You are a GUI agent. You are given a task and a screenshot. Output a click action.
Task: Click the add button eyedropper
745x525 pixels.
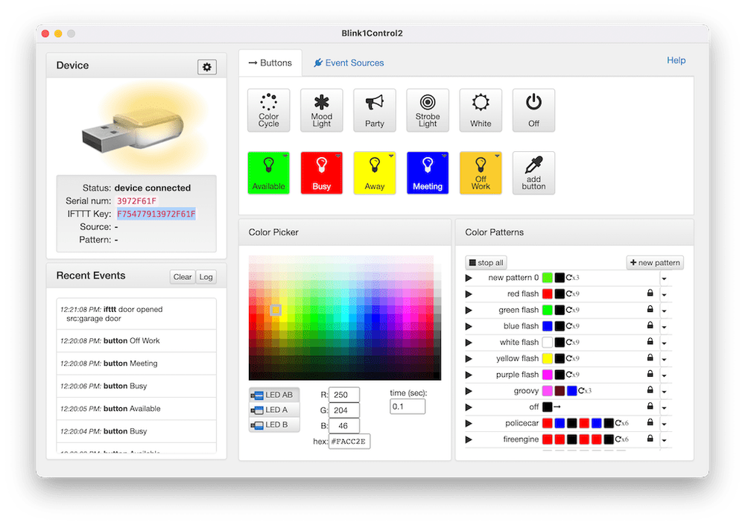coord(533,173)
